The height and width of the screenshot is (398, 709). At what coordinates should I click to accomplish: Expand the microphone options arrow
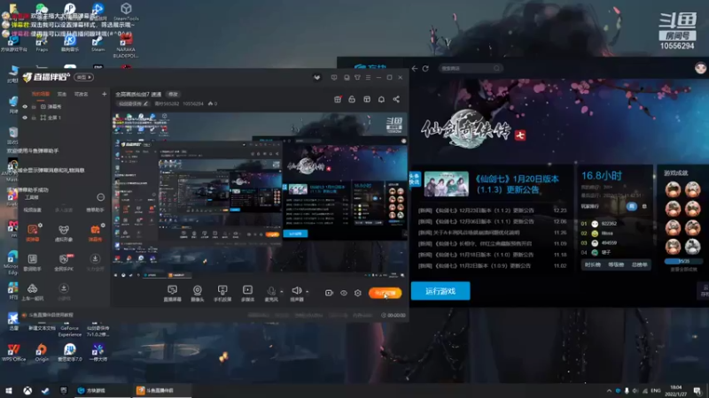click(282, 292)
